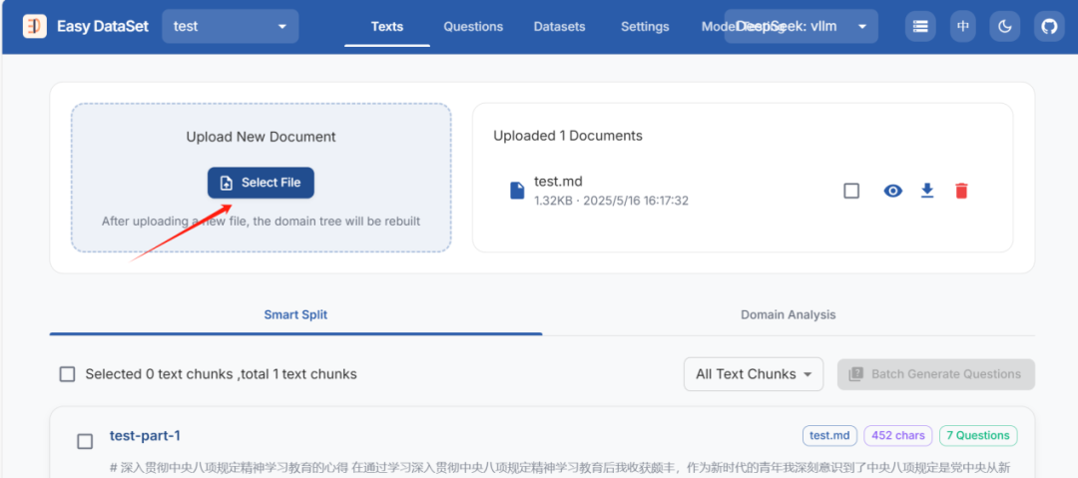Tick the select-all text chunks checkbox

coord(68,374)
